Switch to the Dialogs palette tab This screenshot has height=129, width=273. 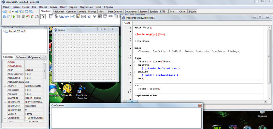point(92,12)
